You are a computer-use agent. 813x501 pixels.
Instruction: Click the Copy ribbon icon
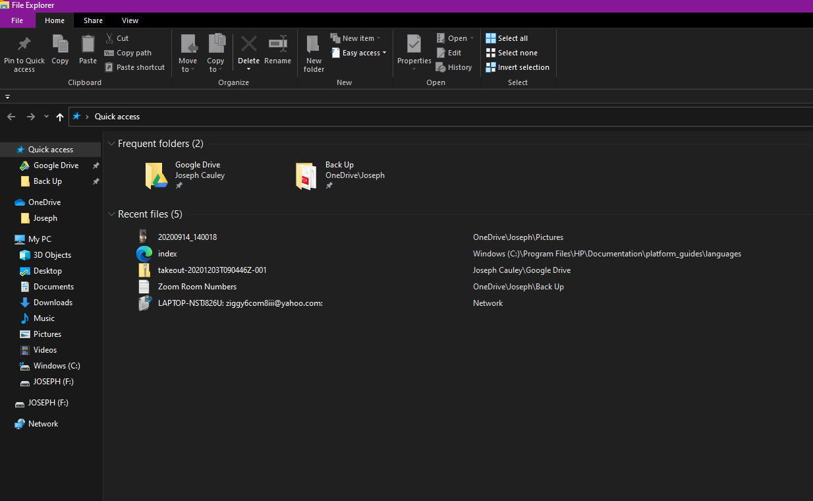pos(60,44)
